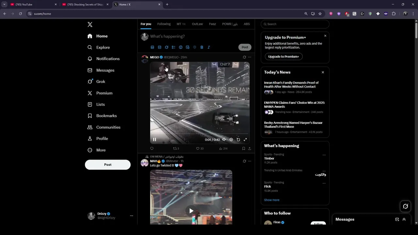Open Notifications in the sidebar

point(104,59)
